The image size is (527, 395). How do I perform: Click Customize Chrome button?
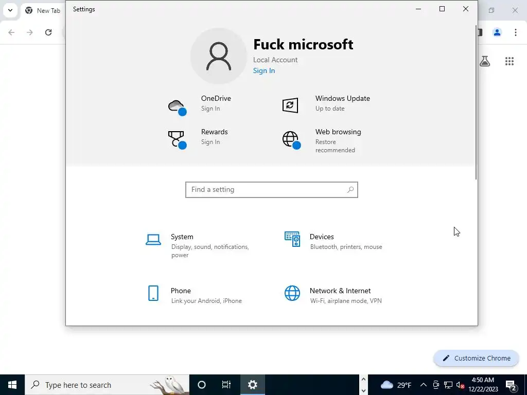click(x=476, y=358)
